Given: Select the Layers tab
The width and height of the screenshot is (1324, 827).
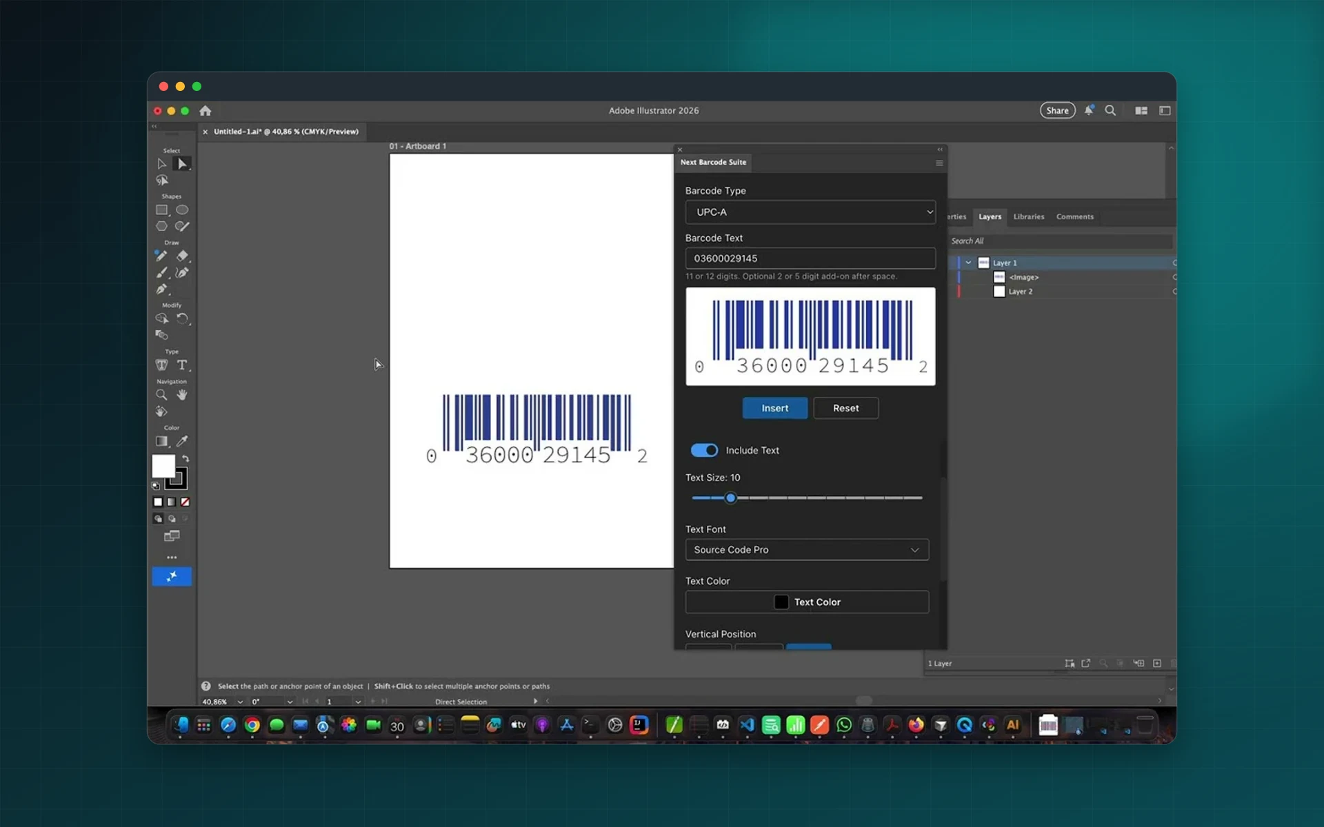Looking at the screenshot, I should pos(990,216).
